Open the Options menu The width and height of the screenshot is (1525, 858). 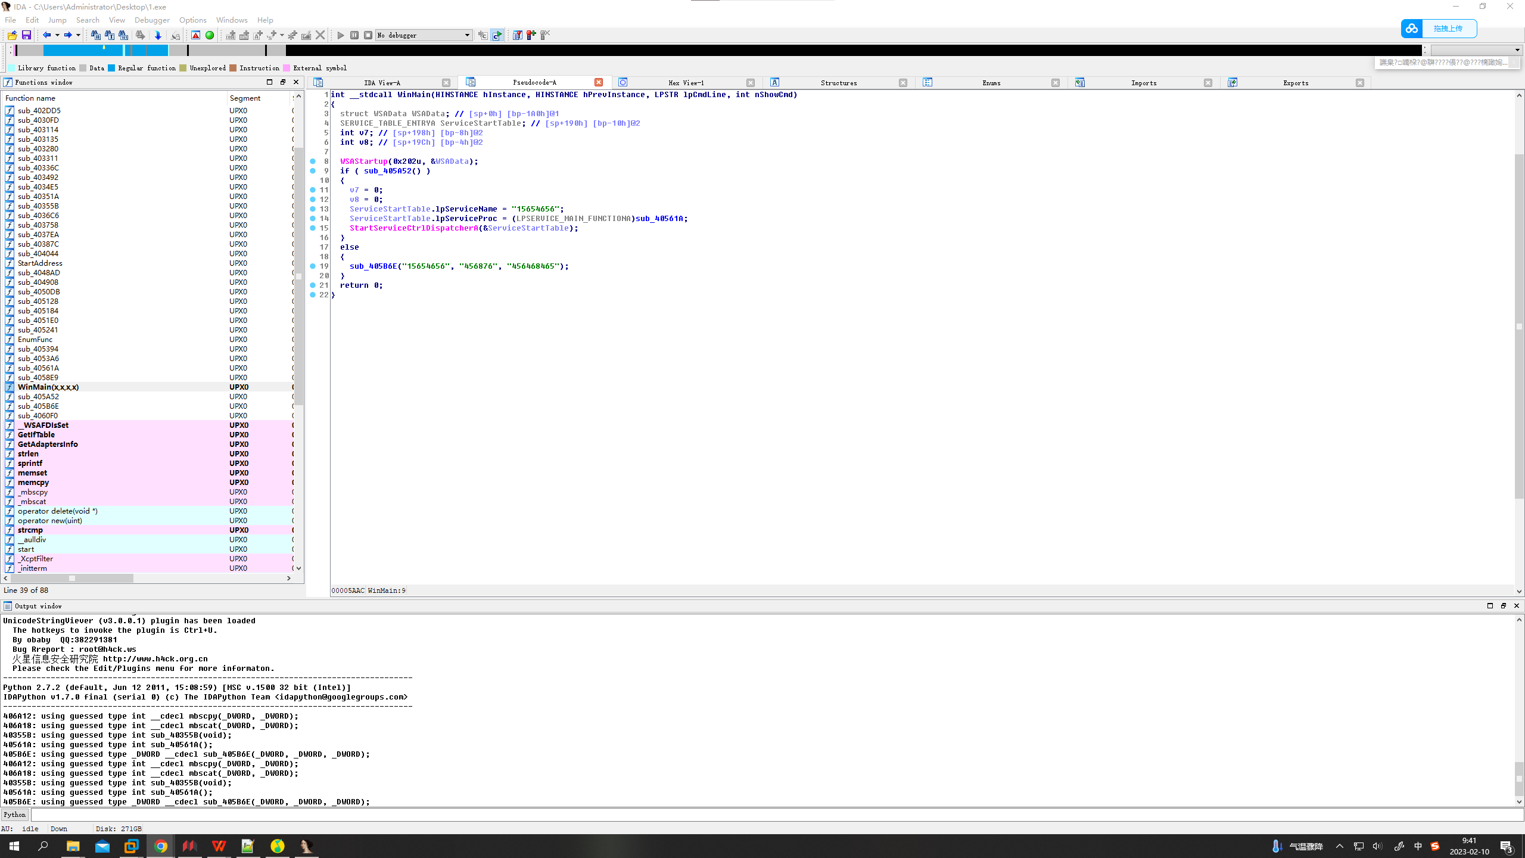(192, 20)
